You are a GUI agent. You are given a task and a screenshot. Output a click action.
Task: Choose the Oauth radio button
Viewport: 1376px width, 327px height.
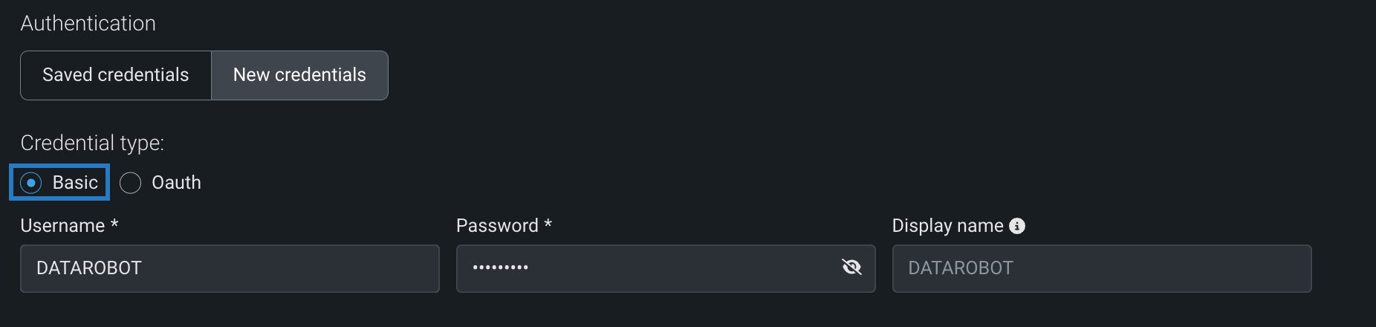pos(131,183)
